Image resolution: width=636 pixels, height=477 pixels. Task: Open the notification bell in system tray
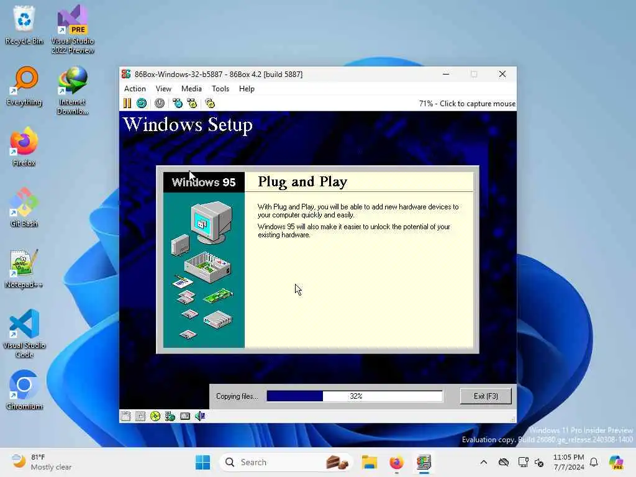pyautogui.click(x=594, y=462)
